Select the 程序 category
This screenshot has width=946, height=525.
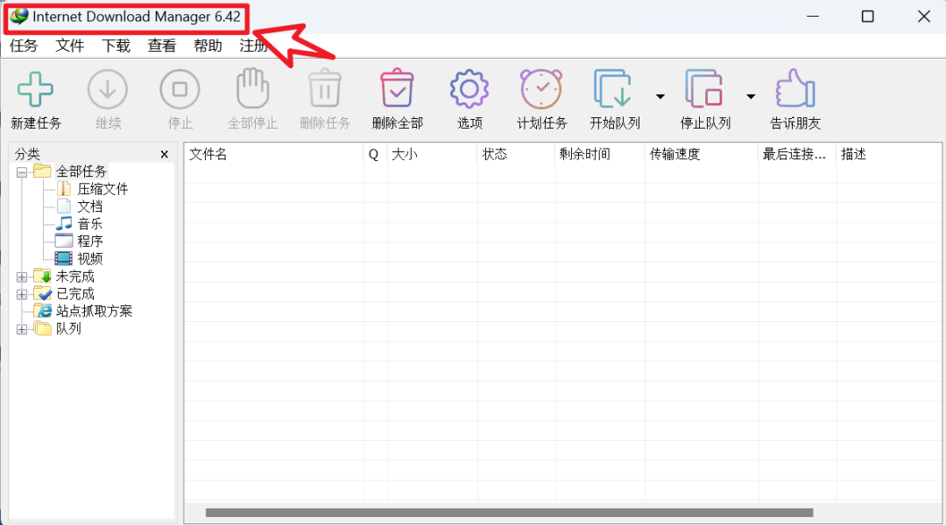click(x=90, y=241)
